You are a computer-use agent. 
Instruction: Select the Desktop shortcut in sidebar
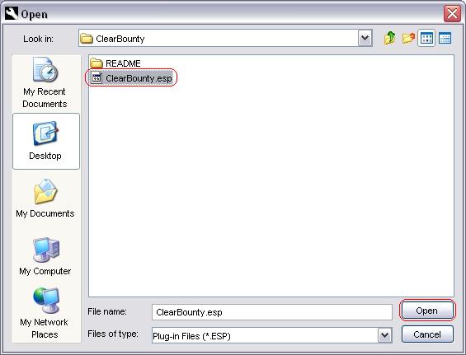[x=46, y=142]
